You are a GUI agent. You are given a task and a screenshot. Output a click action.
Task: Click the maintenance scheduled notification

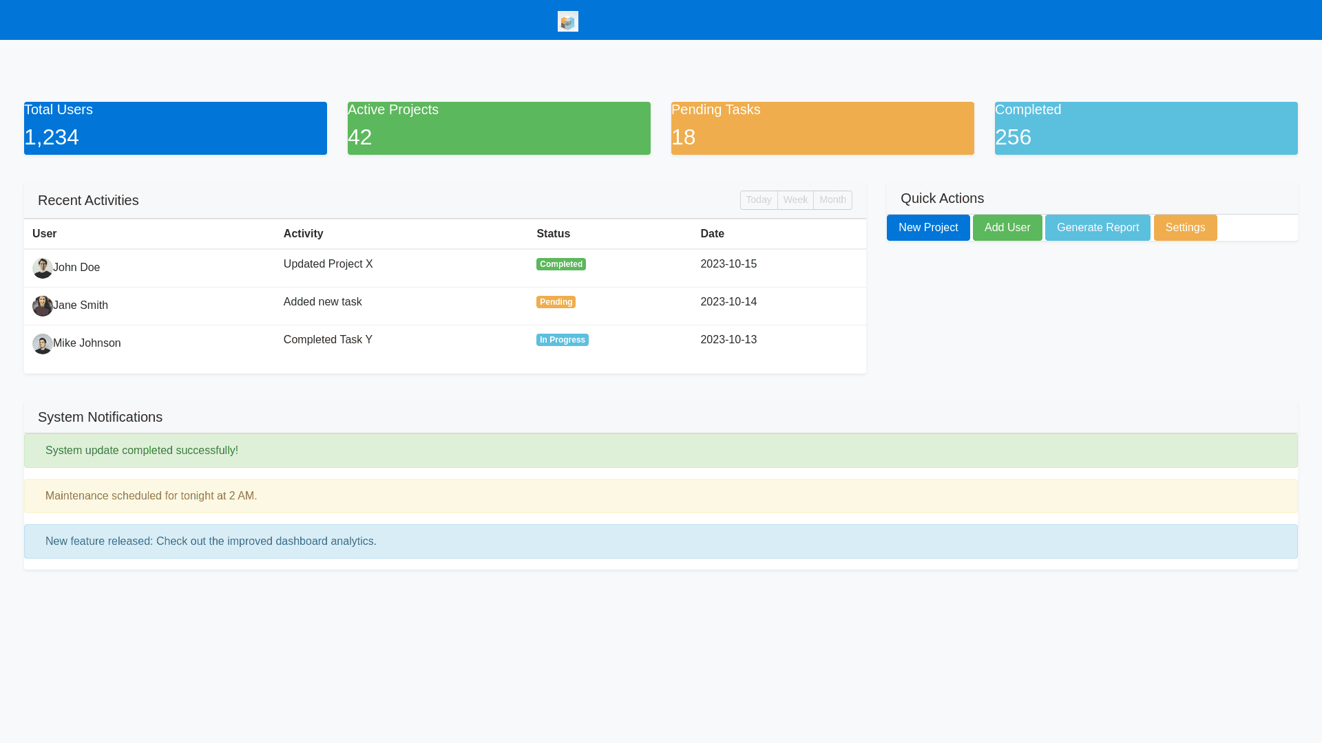click(x=660, y=495)
